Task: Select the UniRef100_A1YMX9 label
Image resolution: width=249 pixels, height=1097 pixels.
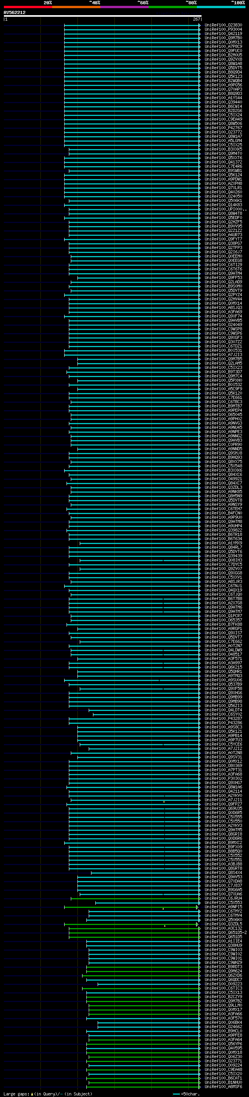Action: (x=223, y=543)
